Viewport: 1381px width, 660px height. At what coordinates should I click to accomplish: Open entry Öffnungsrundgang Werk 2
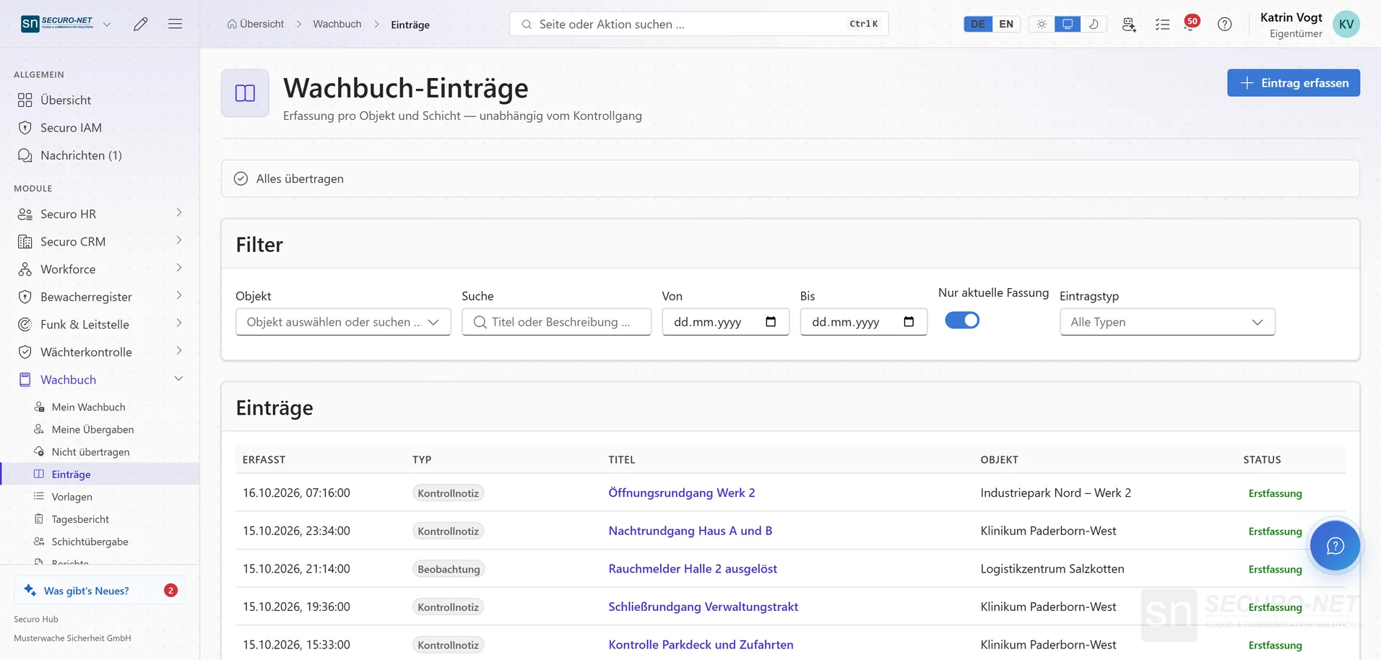(x=681, y=492)
